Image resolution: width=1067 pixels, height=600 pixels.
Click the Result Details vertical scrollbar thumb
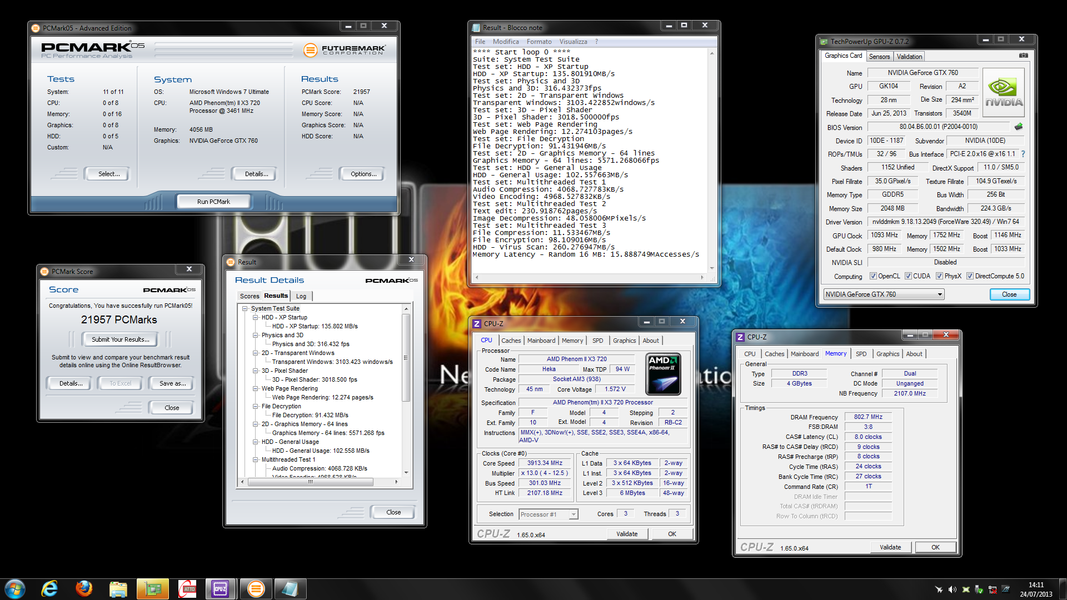[x=406, y=358]
